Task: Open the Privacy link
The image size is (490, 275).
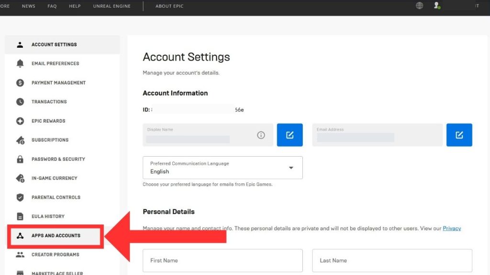Action: coord(452,229)
